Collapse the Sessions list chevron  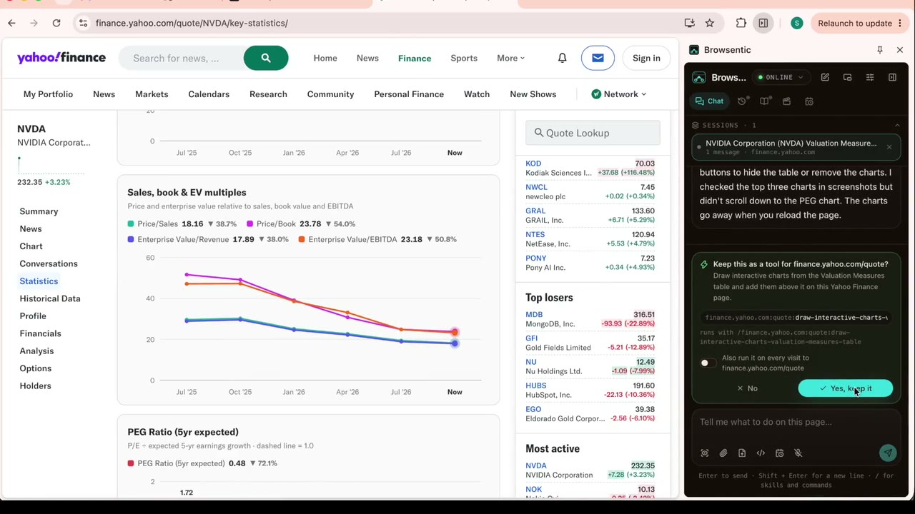[897, 125]
